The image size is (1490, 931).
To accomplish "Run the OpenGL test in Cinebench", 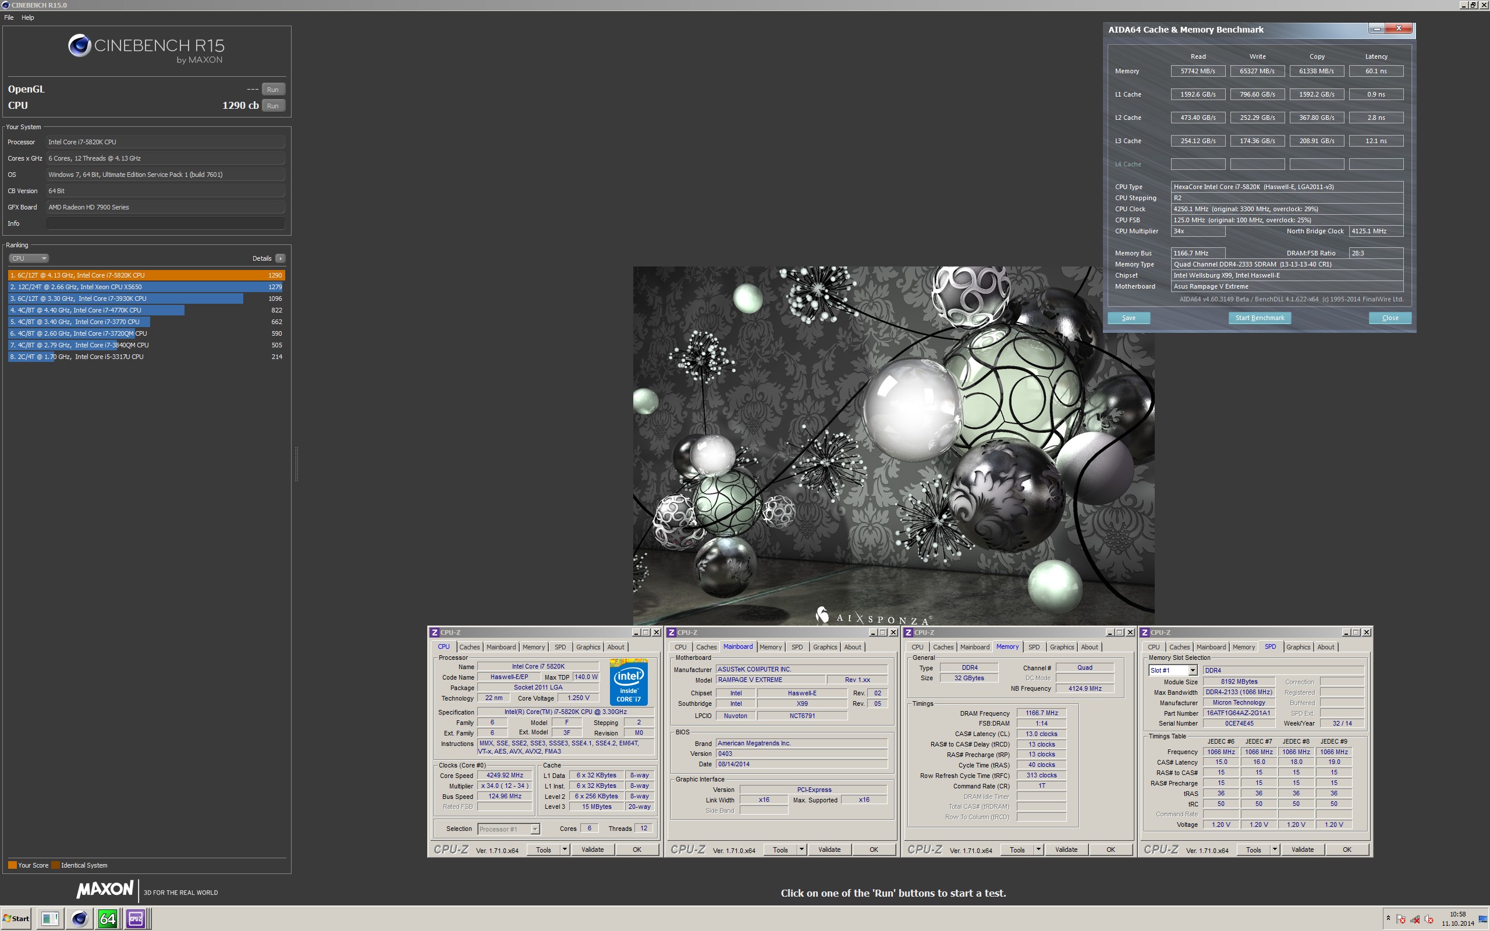I will coord(273,89).
